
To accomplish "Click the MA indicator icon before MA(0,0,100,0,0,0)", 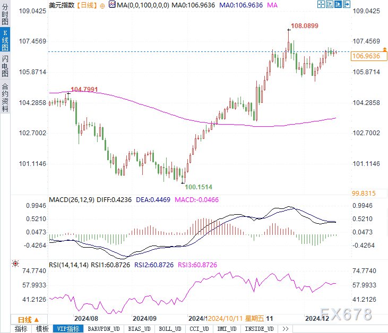I will coord(111,5).
